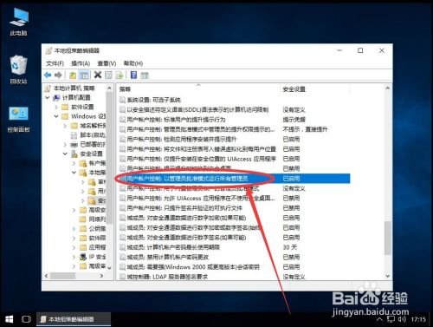Click the 本地组策略编辑器 taskbar button
433x327 pixels.
[x=74, y=319]
